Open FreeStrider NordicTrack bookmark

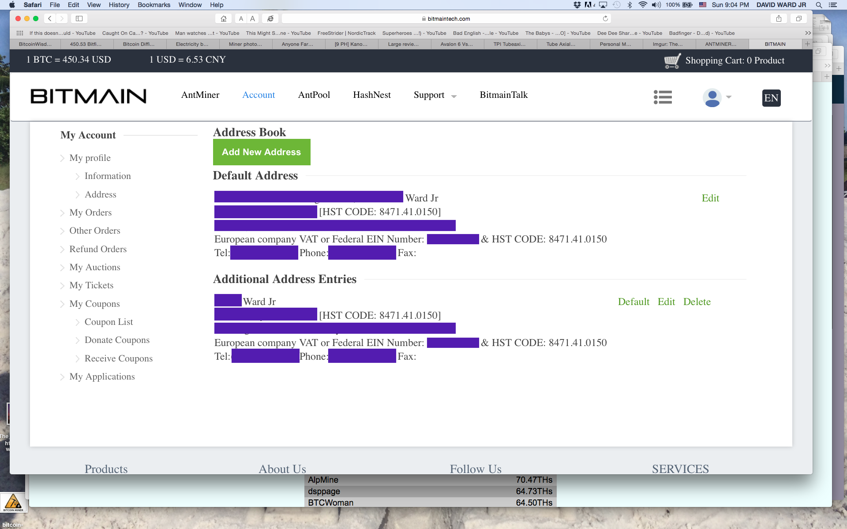pyautogui.click(x=347, y=33)
